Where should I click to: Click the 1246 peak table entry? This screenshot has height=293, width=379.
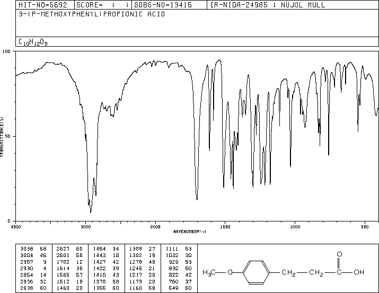coord(142,268)
